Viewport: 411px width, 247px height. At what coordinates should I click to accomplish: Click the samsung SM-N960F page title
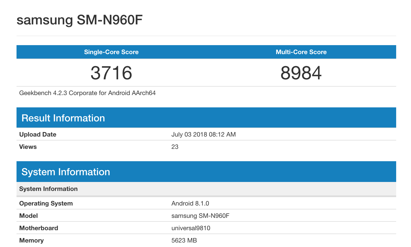click(x=80, y=20)
